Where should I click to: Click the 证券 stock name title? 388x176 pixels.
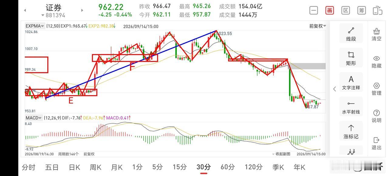click(x=53, y=8)
